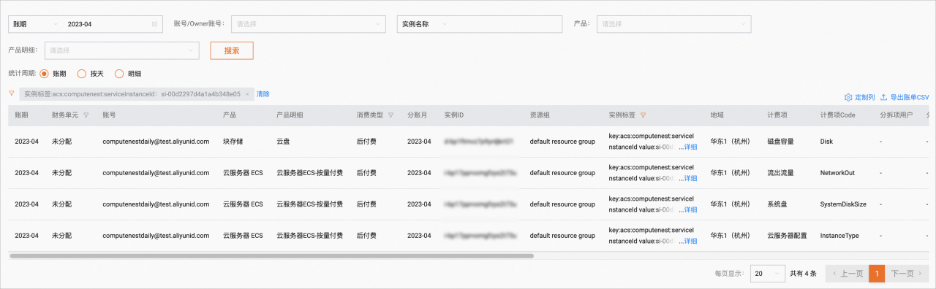Select page 1 in pagination

point(877,274)
